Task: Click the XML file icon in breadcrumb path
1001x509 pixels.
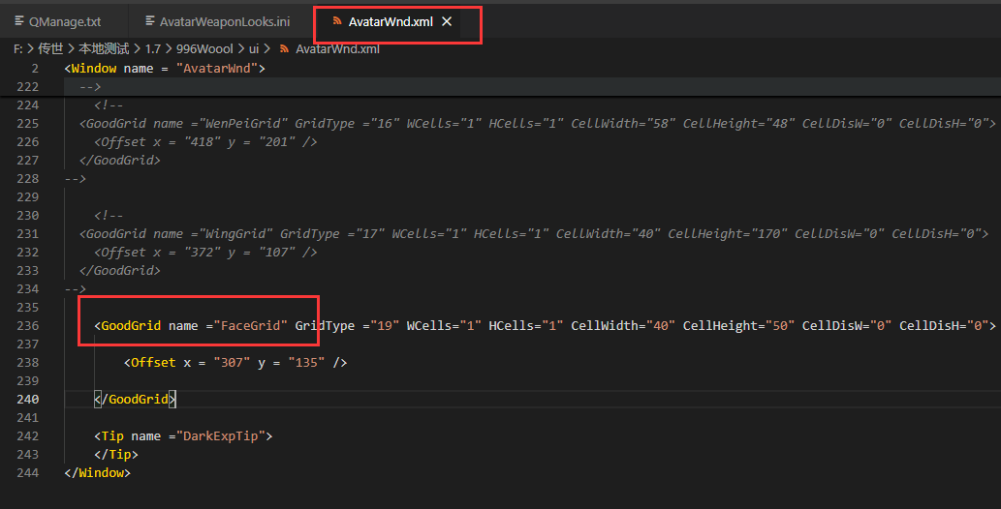Action: tap(284, 48)
